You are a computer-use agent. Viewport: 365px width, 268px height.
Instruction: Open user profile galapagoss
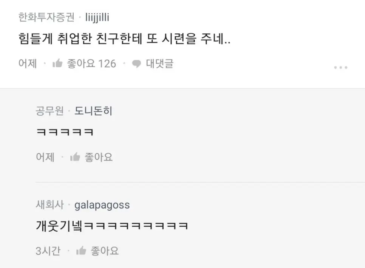(x=102, y=205)
